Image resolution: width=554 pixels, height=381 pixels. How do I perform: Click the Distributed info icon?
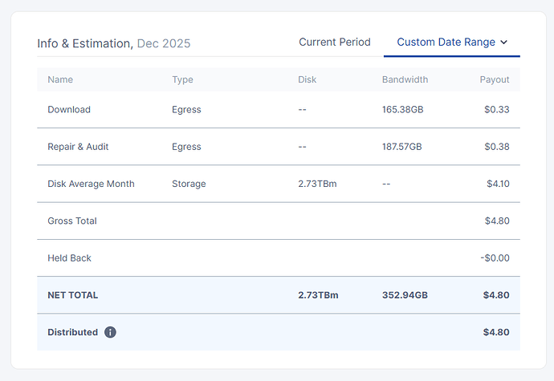[x=111, y=332]
